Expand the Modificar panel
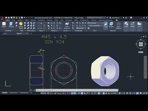The width and height of the screenshot is (148, 111). click(55, 31)
